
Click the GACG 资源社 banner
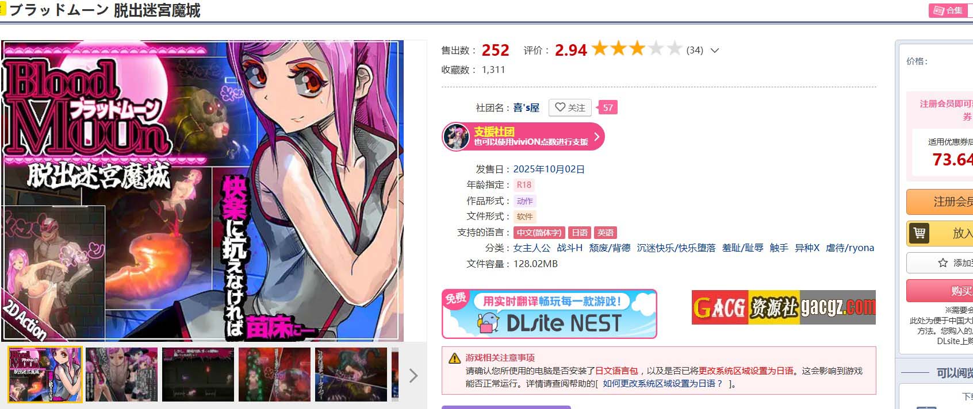pyautogui.click(x=783, y=307)
